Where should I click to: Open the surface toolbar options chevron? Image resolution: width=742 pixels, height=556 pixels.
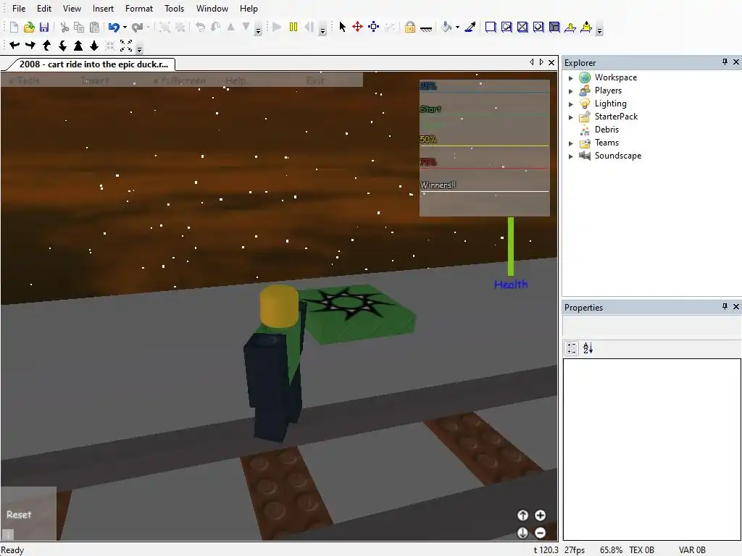(x=599, y=30)
